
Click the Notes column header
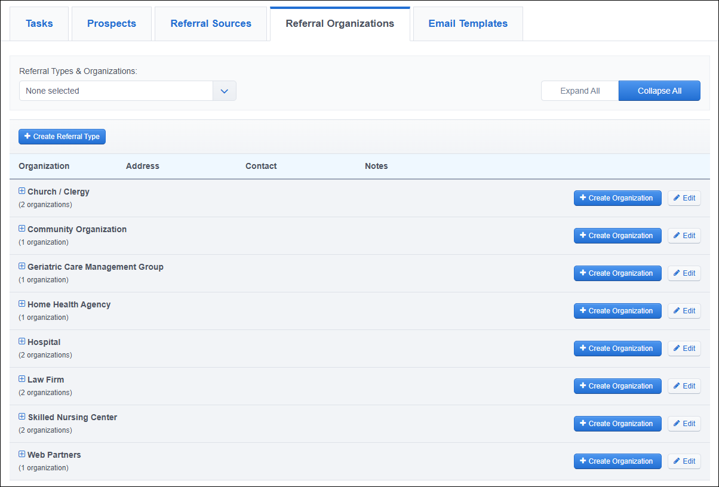(376, 166)
